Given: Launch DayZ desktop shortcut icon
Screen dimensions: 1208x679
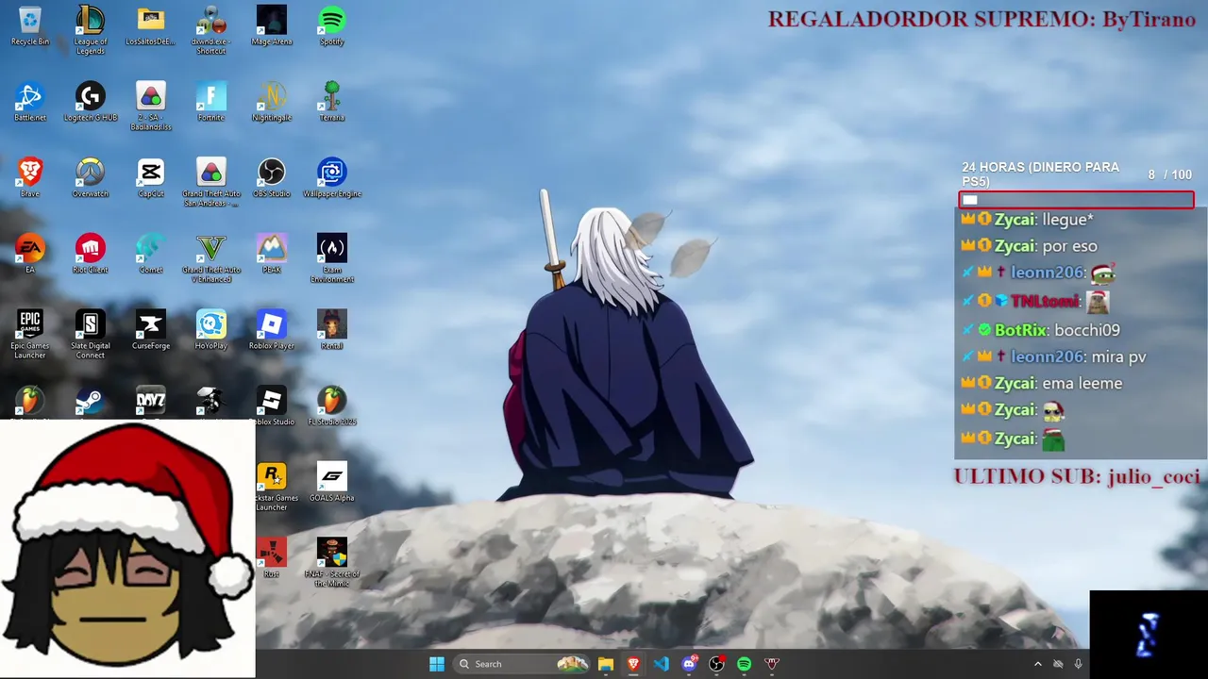Looking at the screenshot, I should [151, 402].
